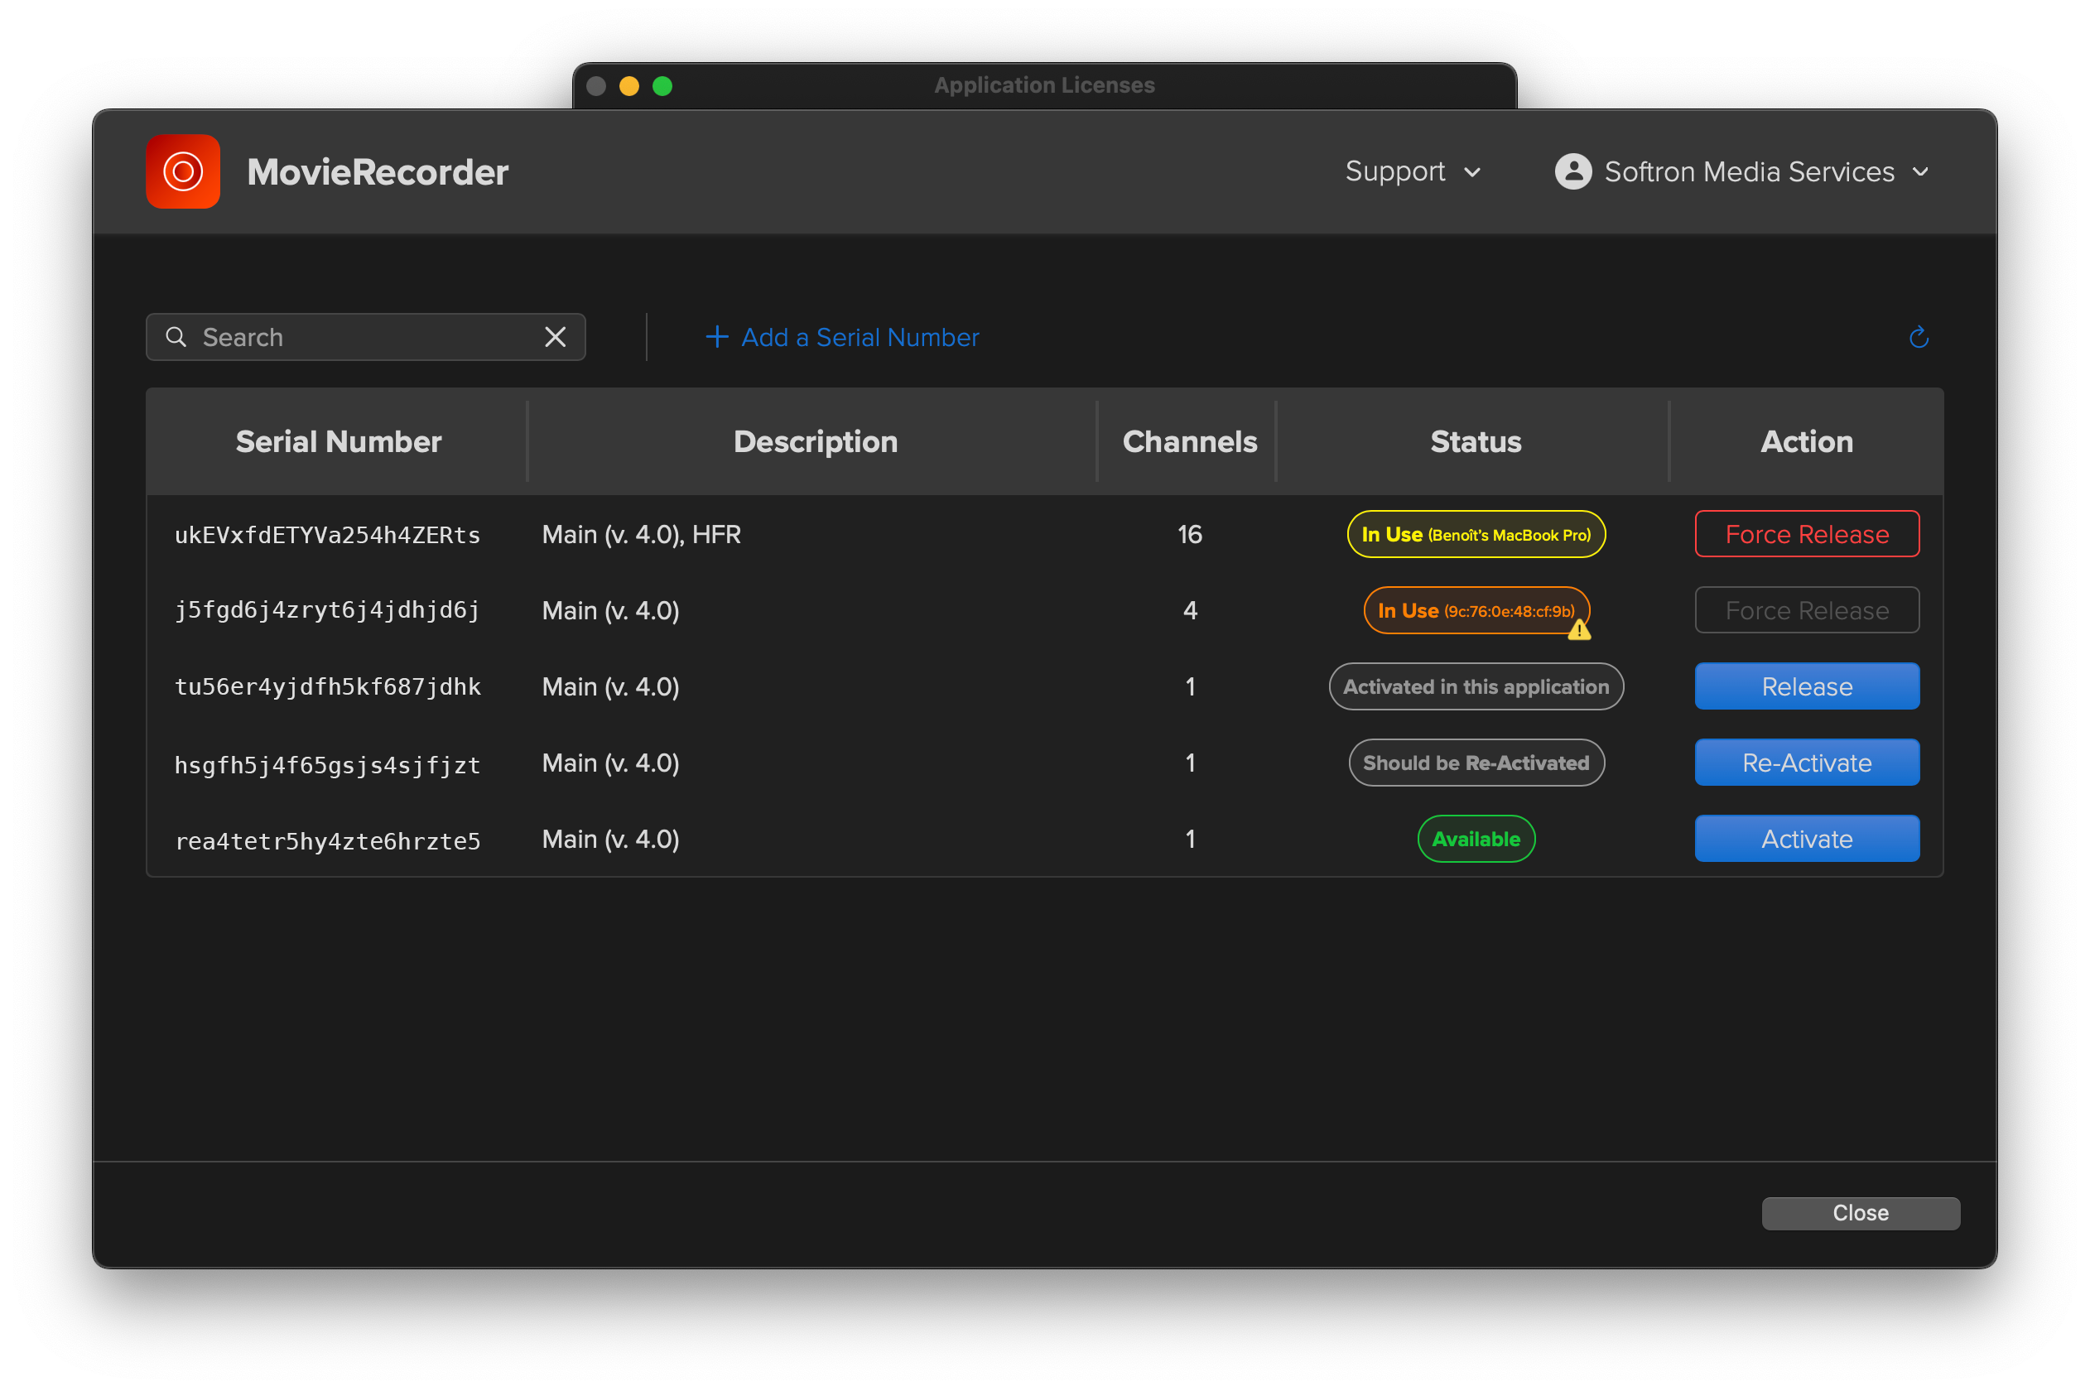Screen dimensions: 2090x1391
Task: Click the Release button for tu56er4yjdfh5kf687jdhk
Action: 1806,686
